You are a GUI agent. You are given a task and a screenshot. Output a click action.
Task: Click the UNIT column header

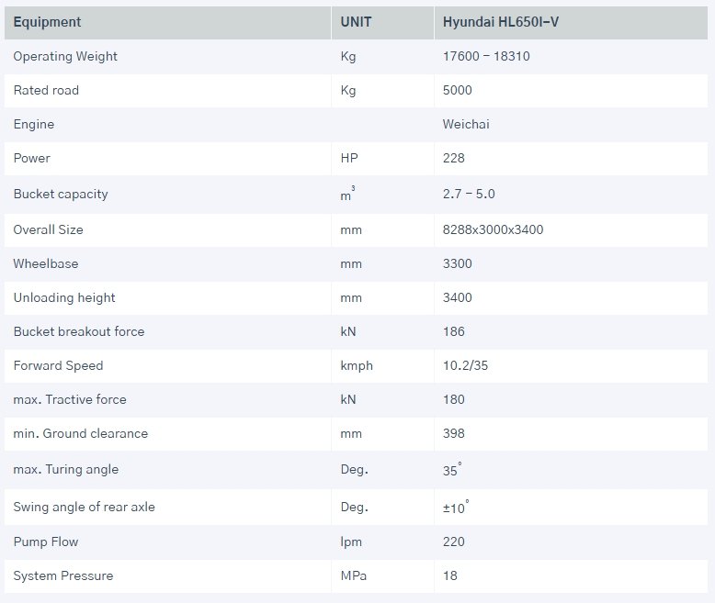coord(356,22)
